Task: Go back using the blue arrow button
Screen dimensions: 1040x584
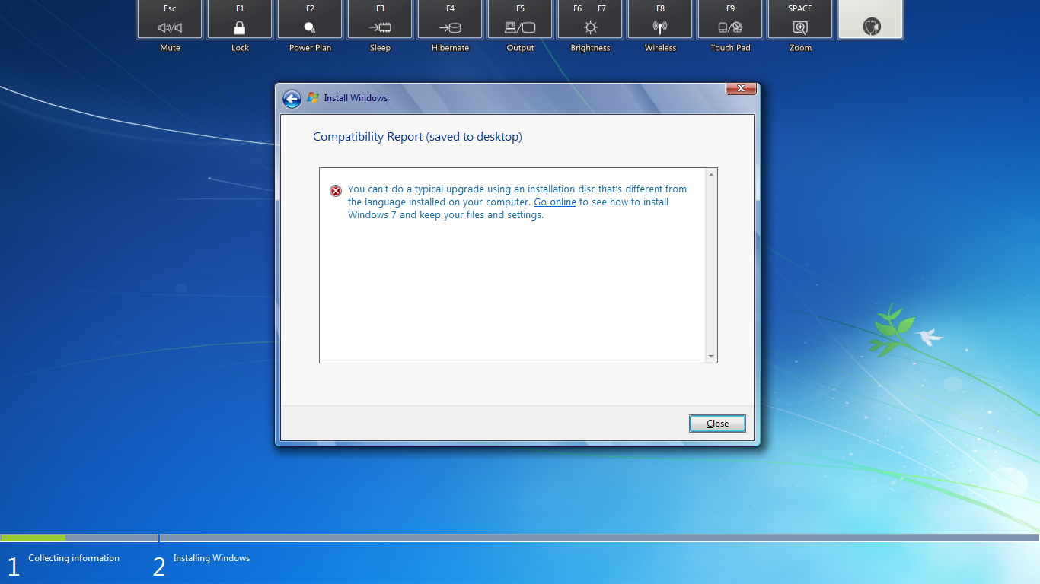Action: (292, 99)
